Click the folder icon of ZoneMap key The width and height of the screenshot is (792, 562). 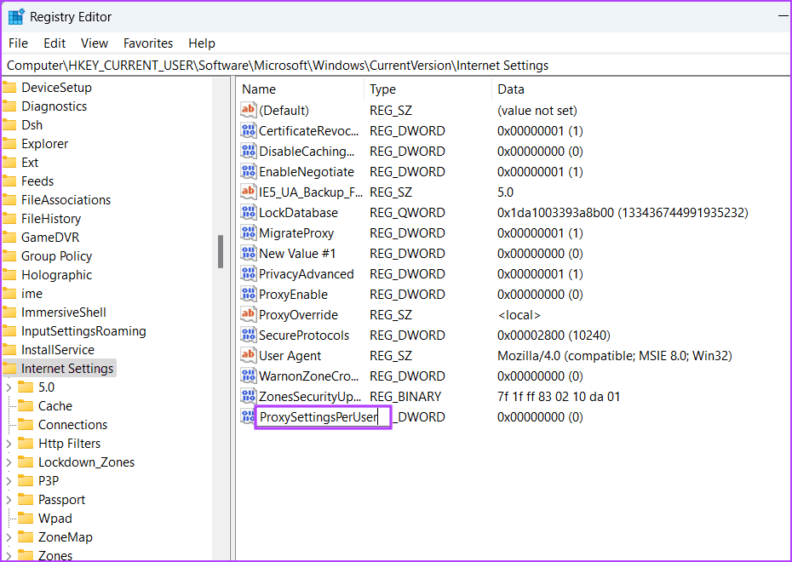[x=26, y=536]
